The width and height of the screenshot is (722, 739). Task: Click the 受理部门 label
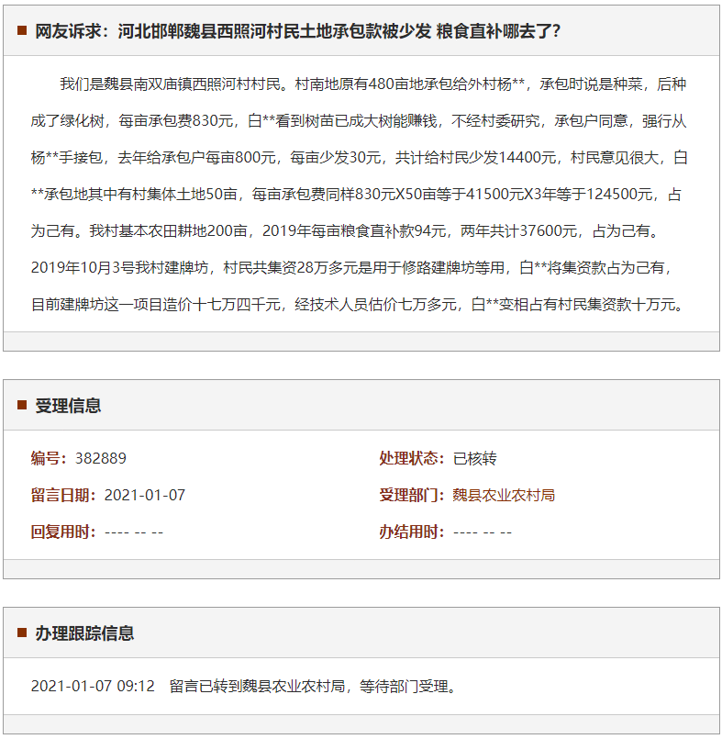pyautogui.click(x=412, y=495)
